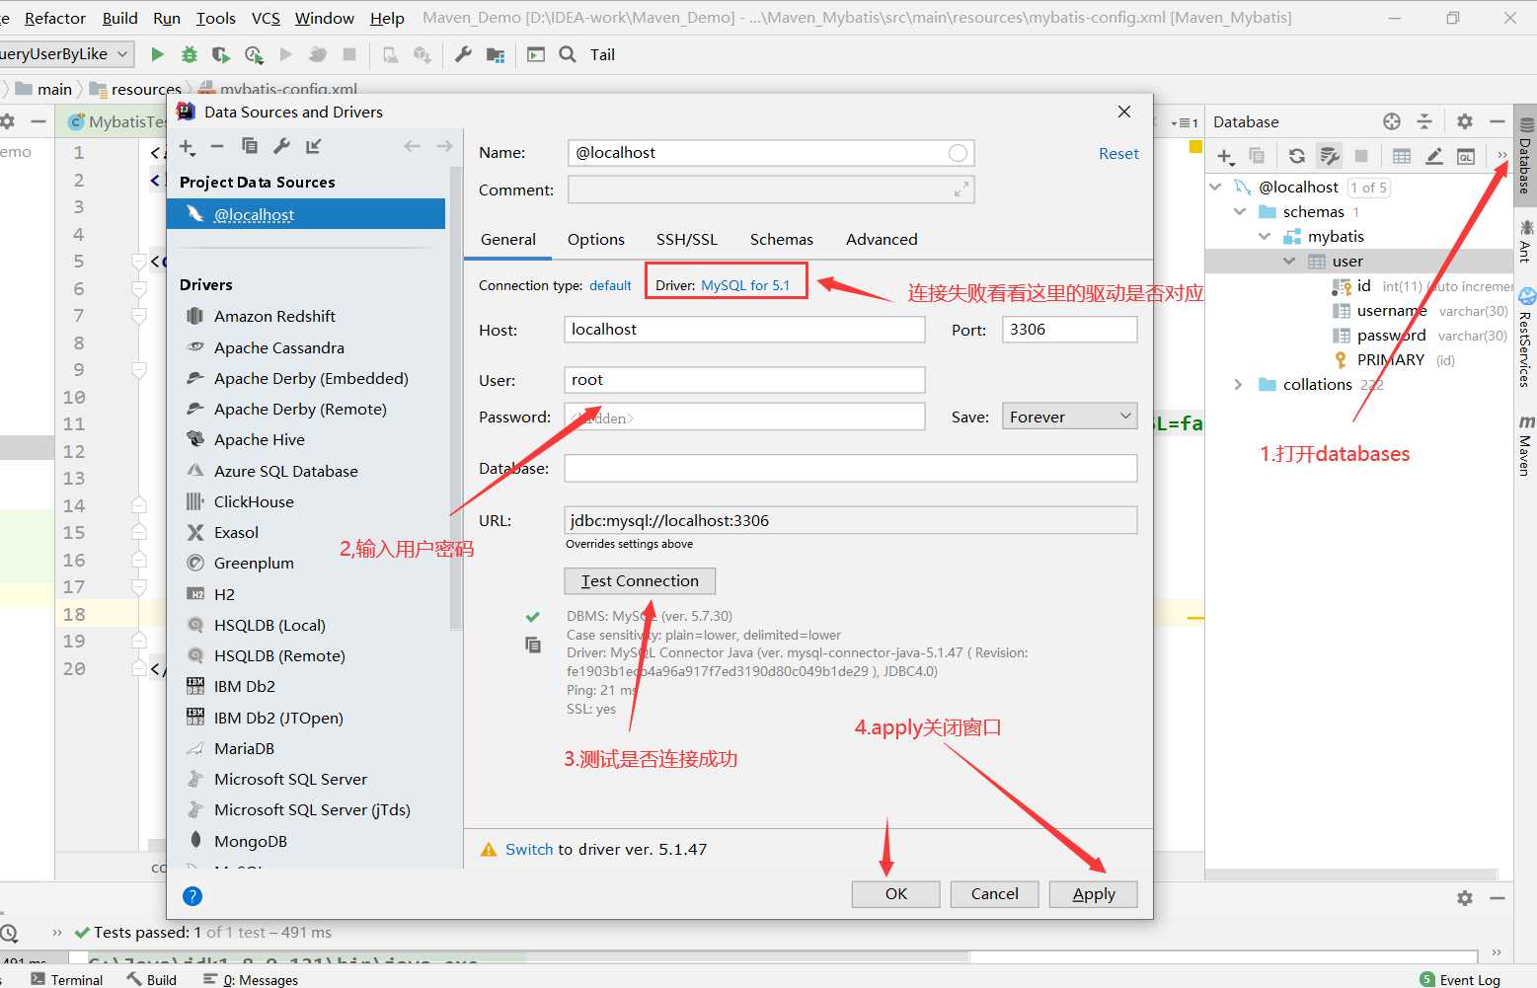Screen dimensions: 1537x988
Task: Remove selected data source with minus icon
Action: point(217,146)
